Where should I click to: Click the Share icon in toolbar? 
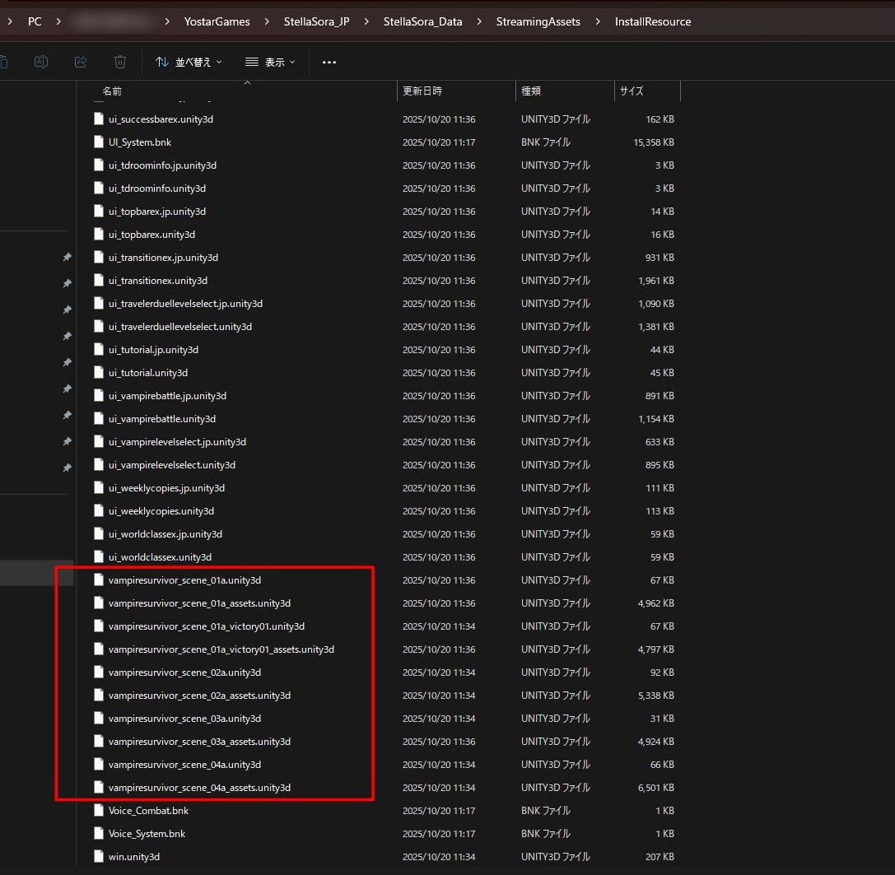click(81, 62)
